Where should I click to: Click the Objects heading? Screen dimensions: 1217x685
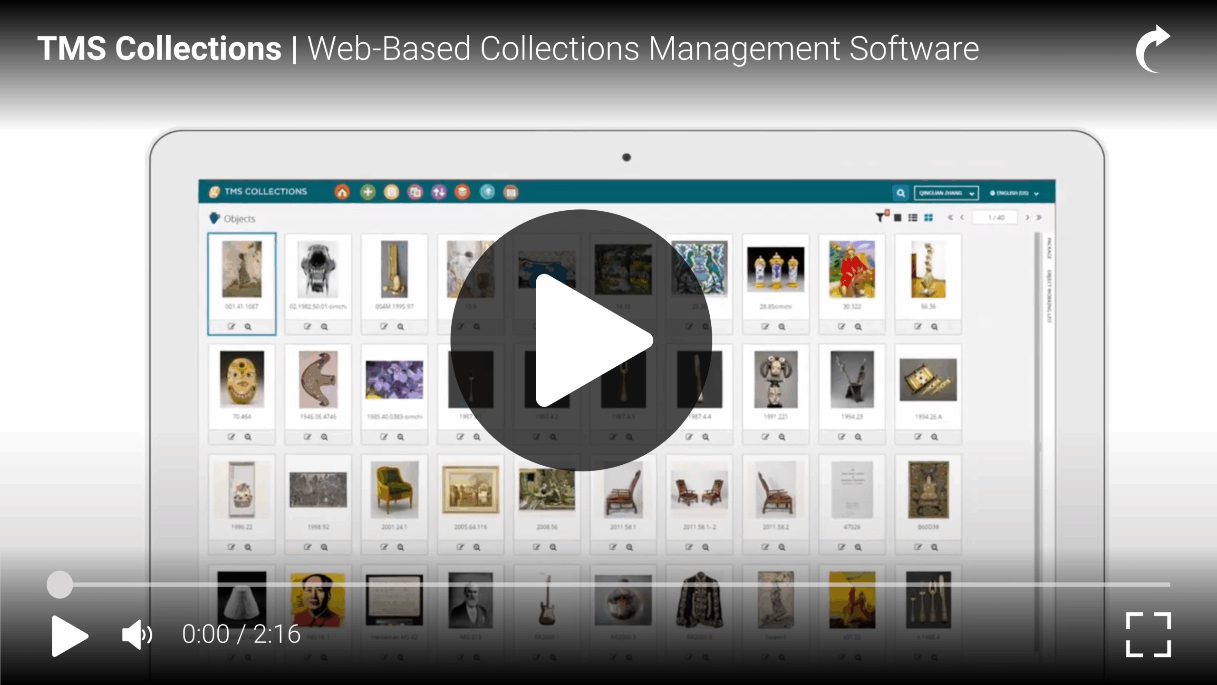pyautogui.click(x=239, y=219)
